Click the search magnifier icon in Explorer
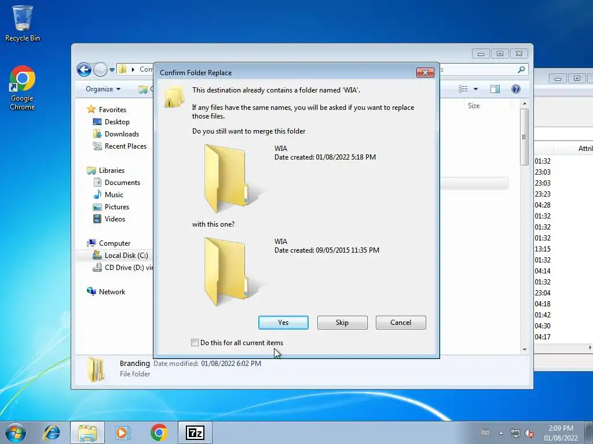 tap(522, 69)
